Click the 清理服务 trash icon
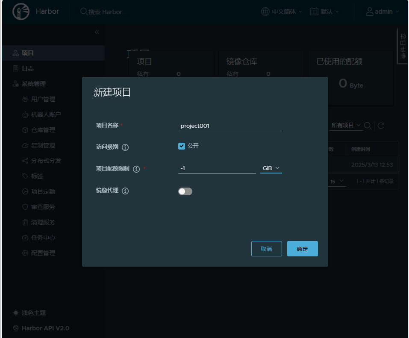The image size is (409, 338). (x=25, y=222)
